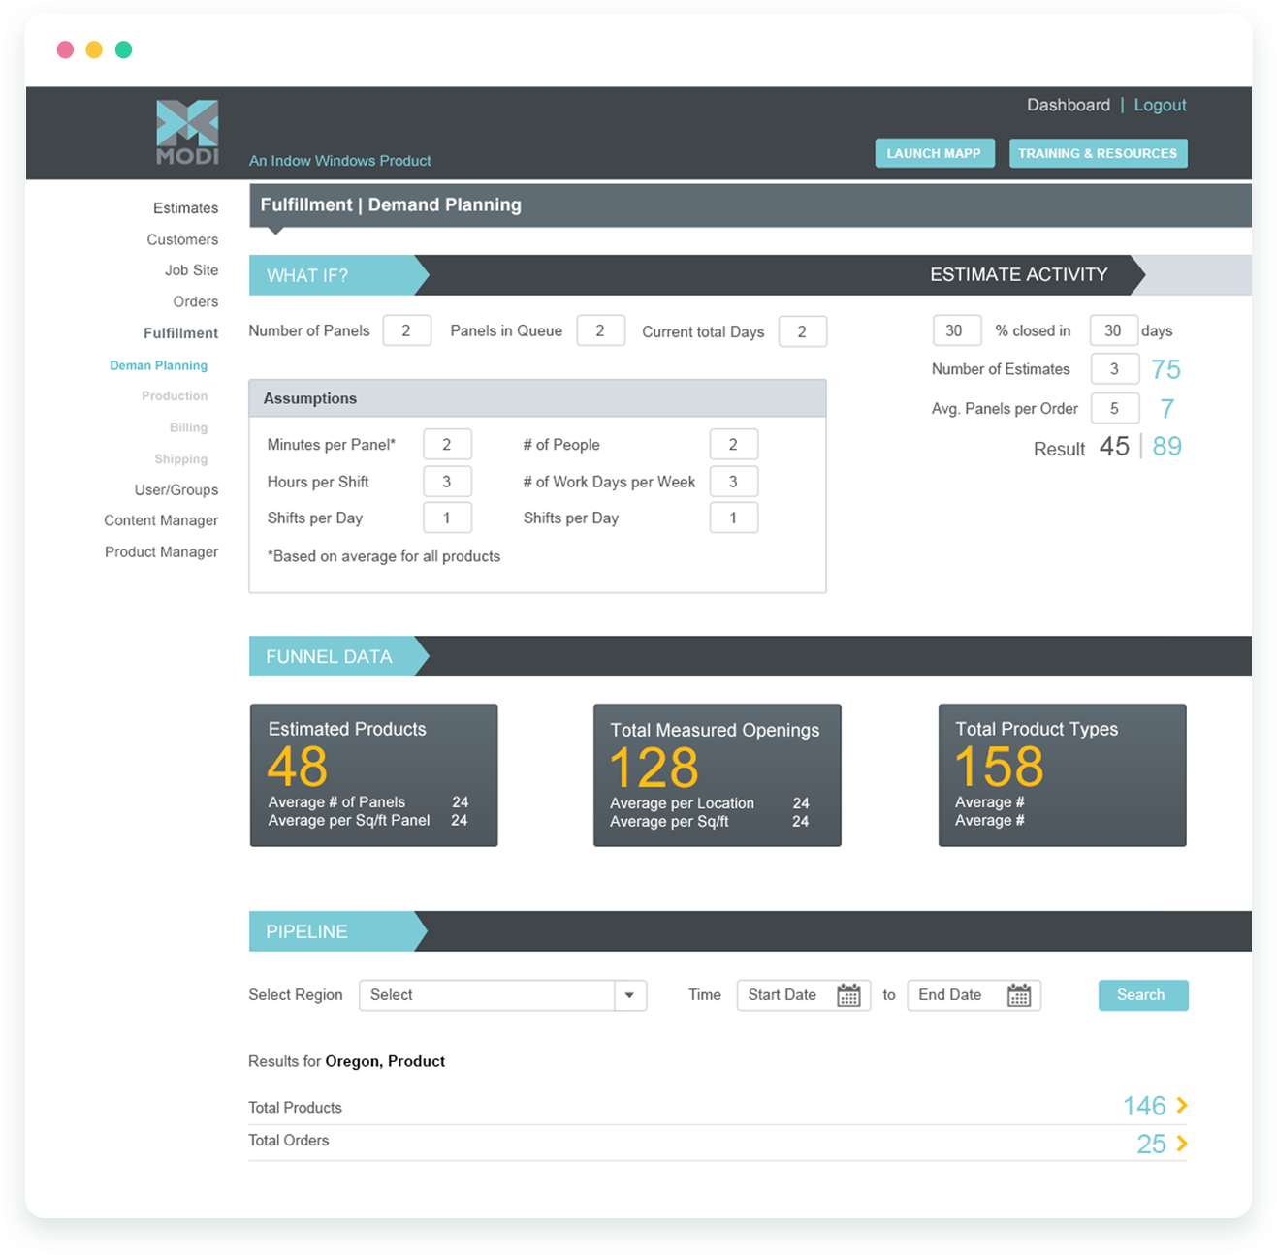Click the Number of Panels input field
Image resolution: width=1277 pixels, height=1255 pixels.
point(406,331)
